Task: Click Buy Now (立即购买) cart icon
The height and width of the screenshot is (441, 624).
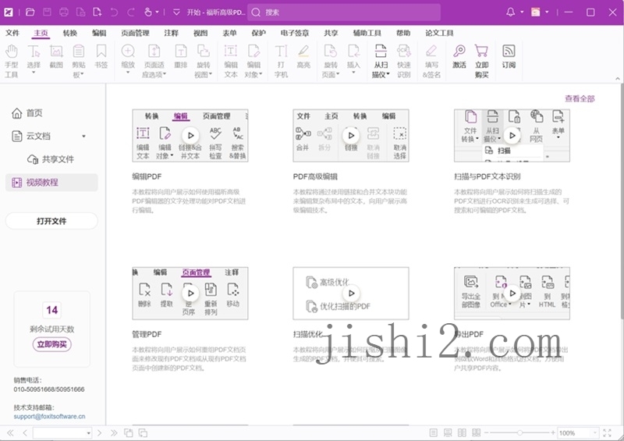Action: pyautogui.click(x=481, y=52)
